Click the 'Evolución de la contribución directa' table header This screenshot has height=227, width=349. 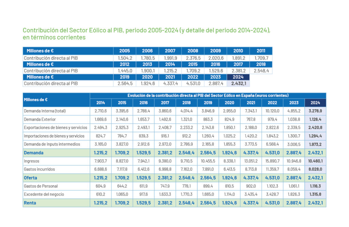[208, 95]
